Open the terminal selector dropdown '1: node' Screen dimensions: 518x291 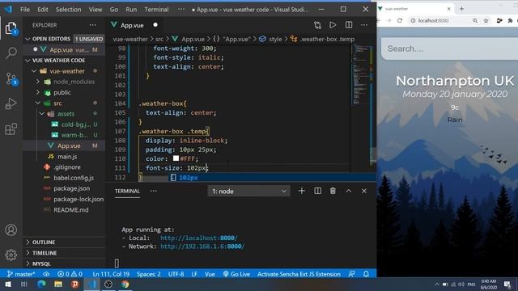coord(248,191)
